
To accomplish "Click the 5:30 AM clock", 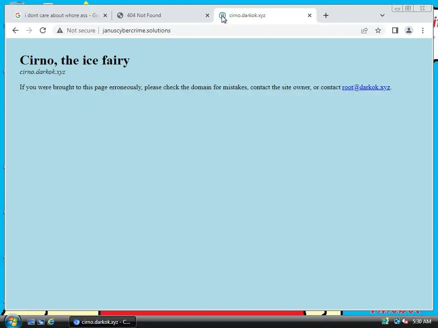I will [x=421, y=322].
